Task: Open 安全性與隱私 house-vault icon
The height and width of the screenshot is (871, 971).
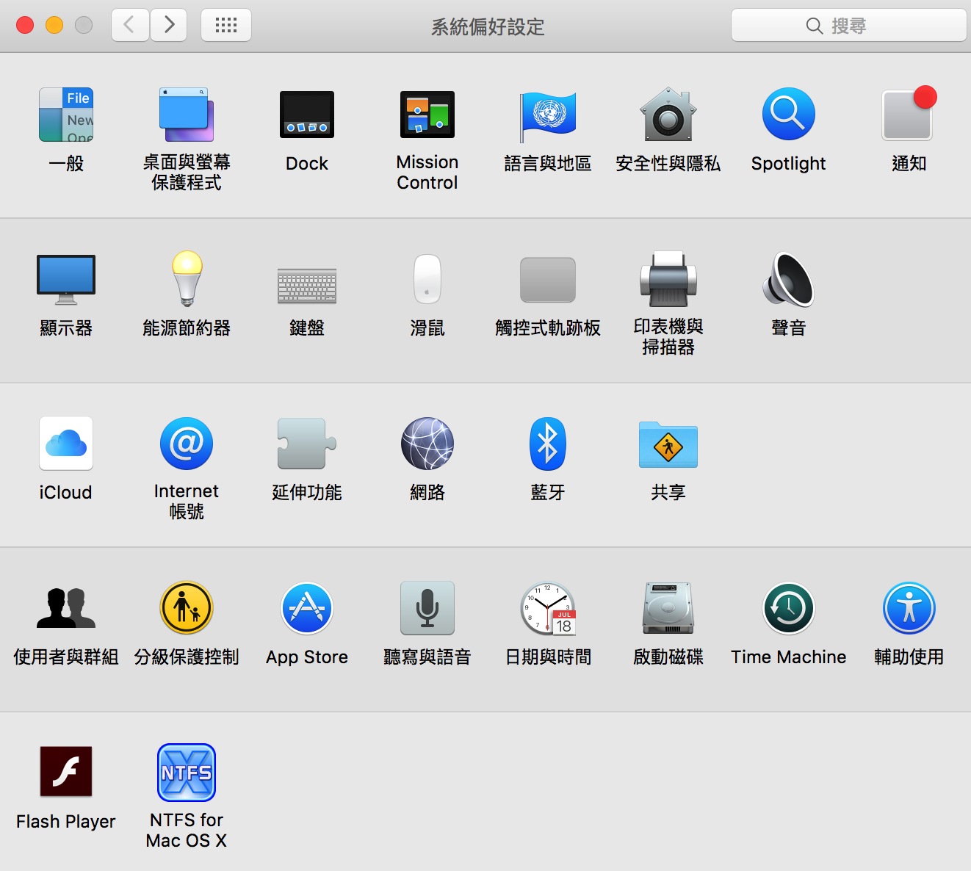Action: (668, 115)
